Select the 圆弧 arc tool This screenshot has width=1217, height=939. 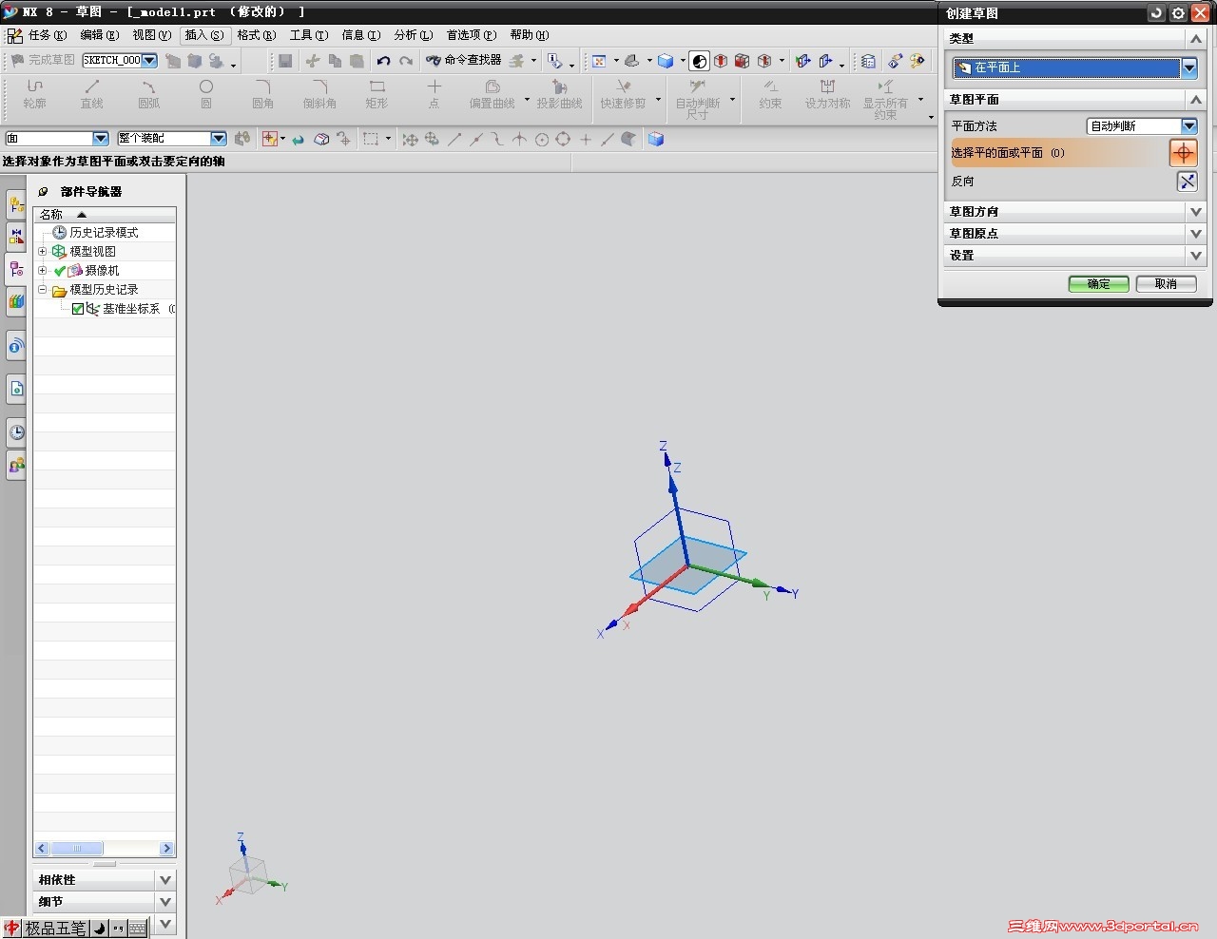[148, 94]
